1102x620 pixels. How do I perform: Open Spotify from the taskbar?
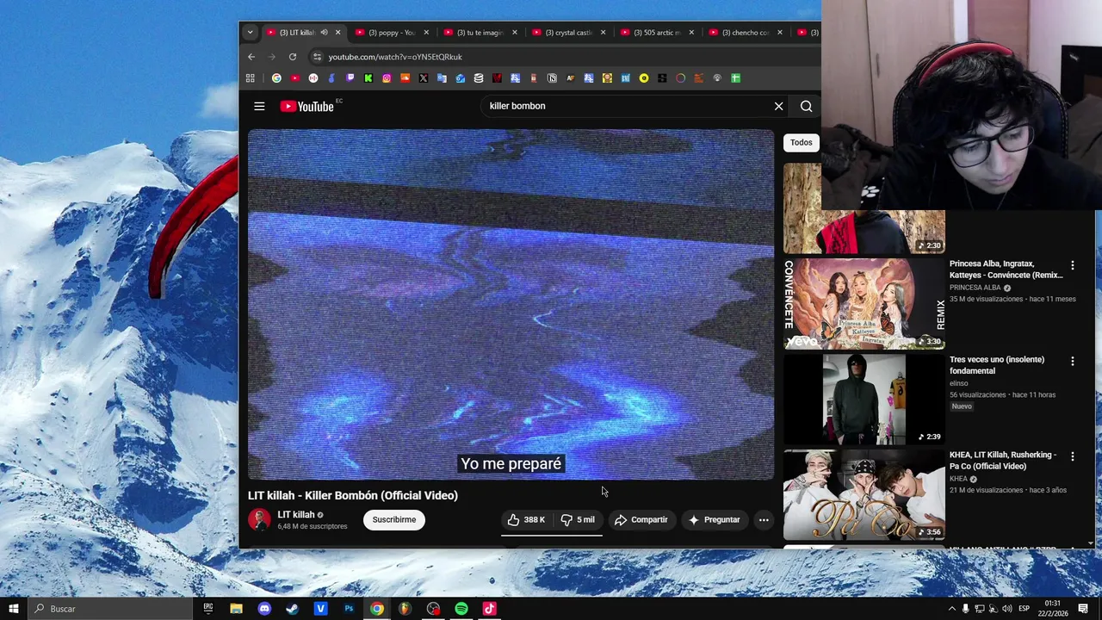461,609
